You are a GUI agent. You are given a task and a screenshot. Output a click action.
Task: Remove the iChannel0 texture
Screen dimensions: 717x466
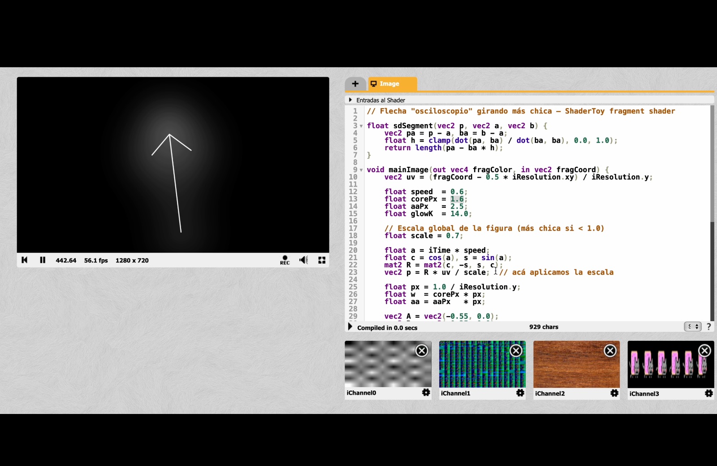(422, 351)
